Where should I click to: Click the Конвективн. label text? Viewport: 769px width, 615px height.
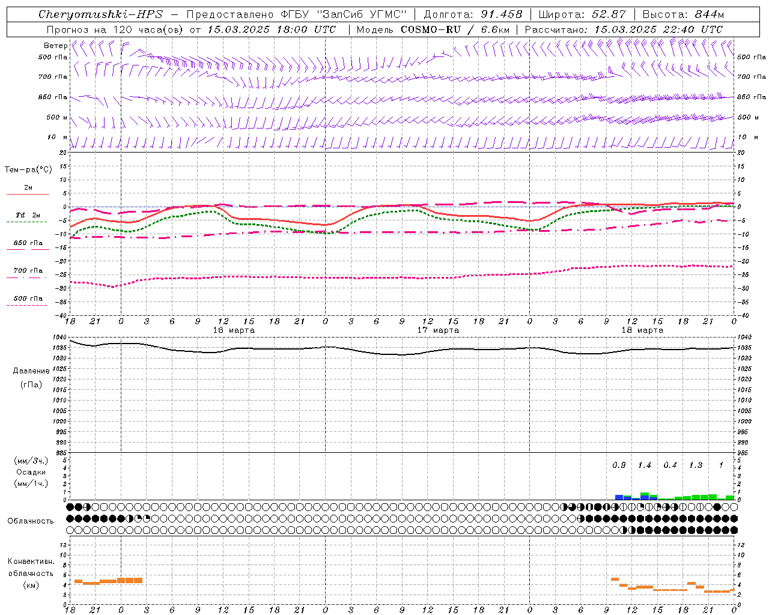[x=31, y=562]
